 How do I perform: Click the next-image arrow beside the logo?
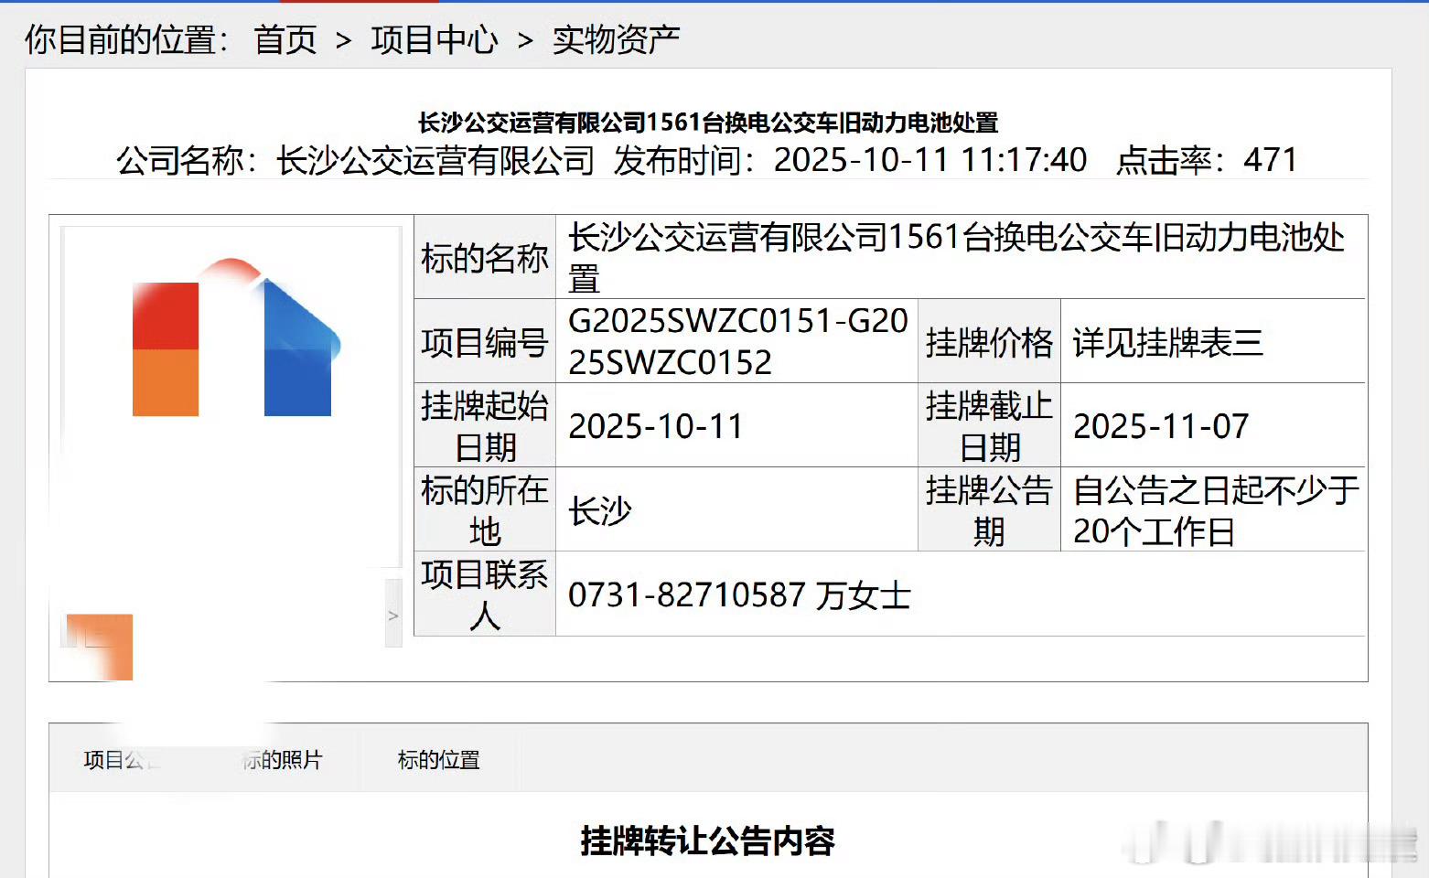point(393,615)
